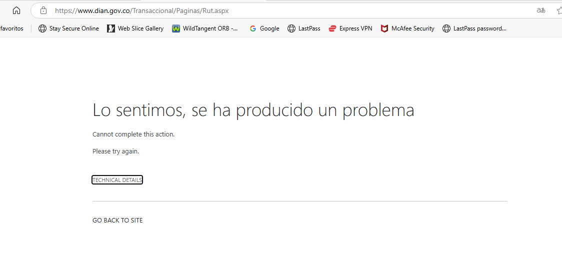This screenshot has width=562, height=255.
Task: Click the Stay Secure Online globe icon
Action: (42, 28)
